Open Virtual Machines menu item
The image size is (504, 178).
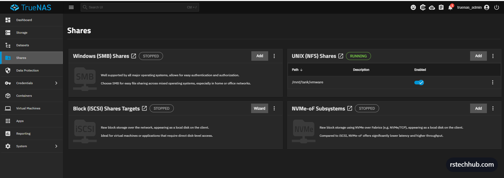[32, 108]
